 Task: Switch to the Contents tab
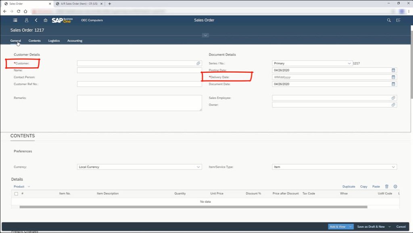[35, 41]
